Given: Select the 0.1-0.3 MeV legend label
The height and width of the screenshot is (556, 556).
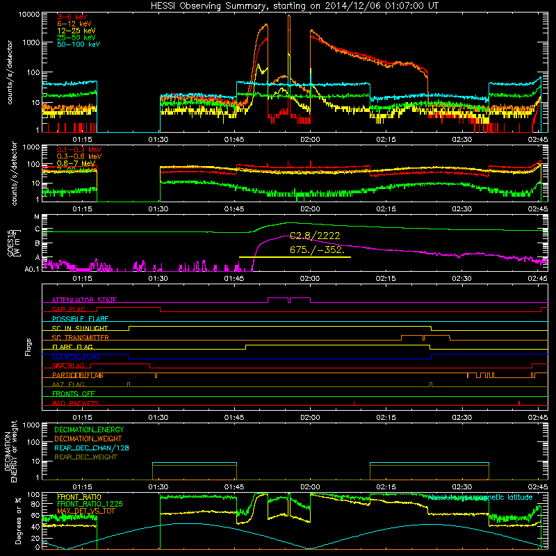Looking at the screenshot, I should tap(79, 149).
